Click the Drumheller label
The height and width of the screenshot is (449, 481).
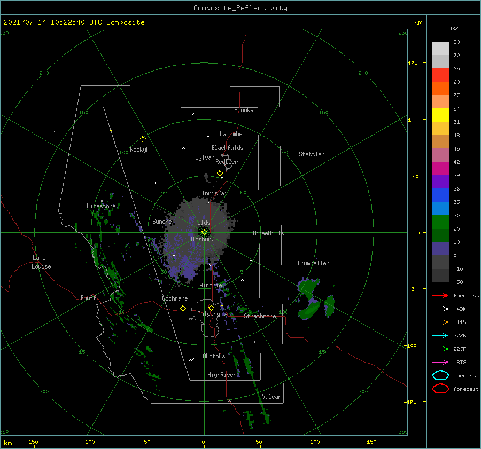tap(313, 263)
